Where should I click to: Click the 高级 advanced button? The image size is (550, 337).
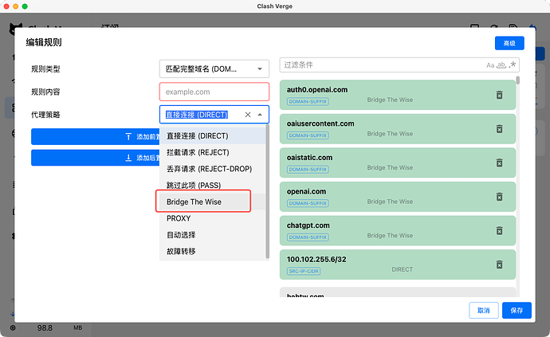pos(509,43)
